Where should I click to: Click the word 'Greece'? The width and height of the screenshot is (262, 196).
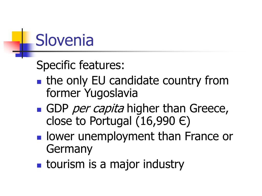(209, 109)
